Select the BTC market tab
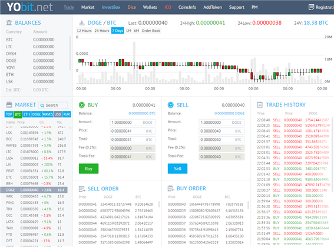This screenshot has width=334, height=247. pos(18,114)
